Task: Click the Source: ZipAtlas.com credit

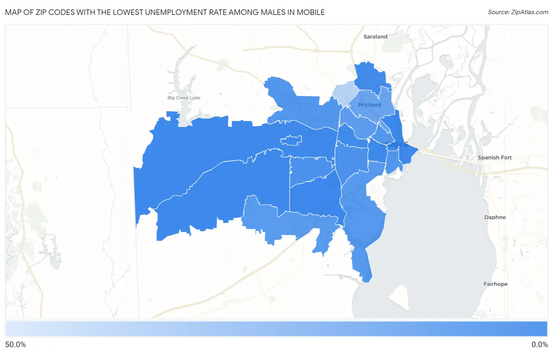Action: click(x=518, y=12)
